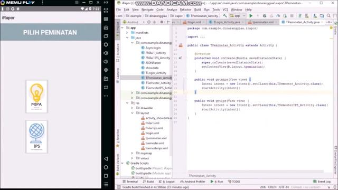Open project panel settings gear
Screen dimensions: 338x190
(162, 22)
